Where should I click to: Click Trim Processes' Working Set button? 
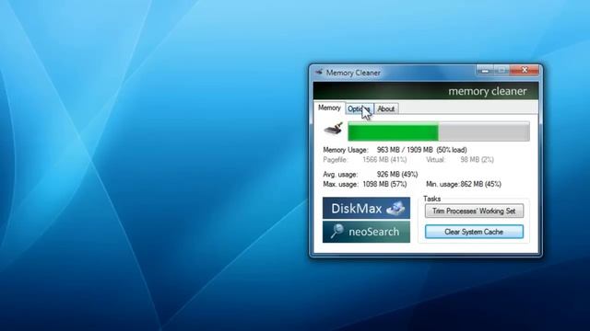coord(474,211)
